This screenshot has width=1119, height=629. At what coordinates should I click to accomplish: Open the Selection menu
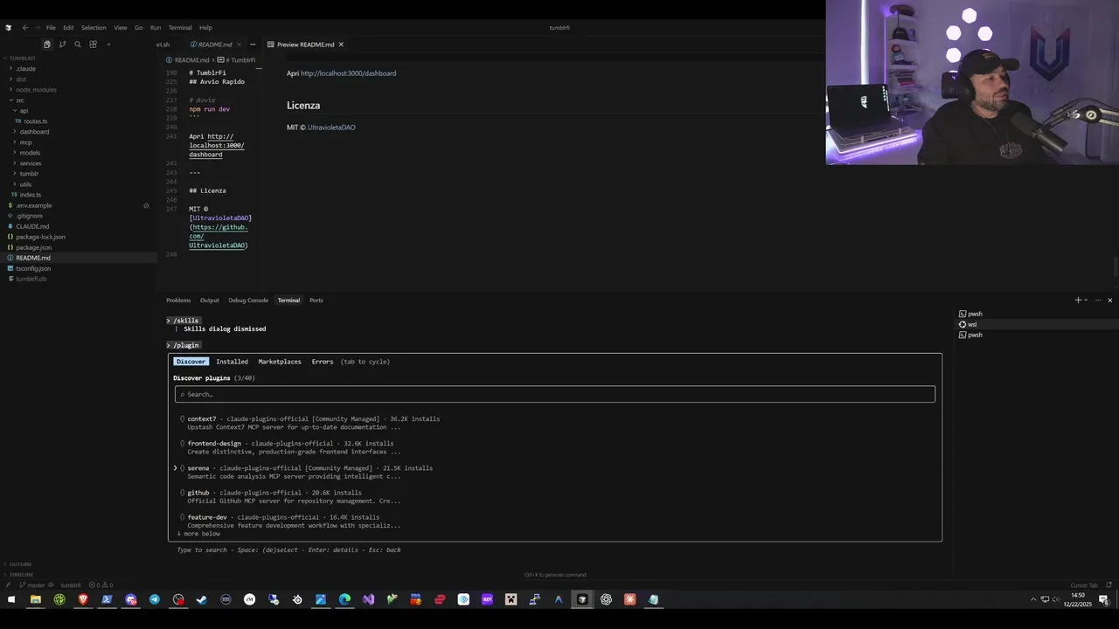pos(94,27)
